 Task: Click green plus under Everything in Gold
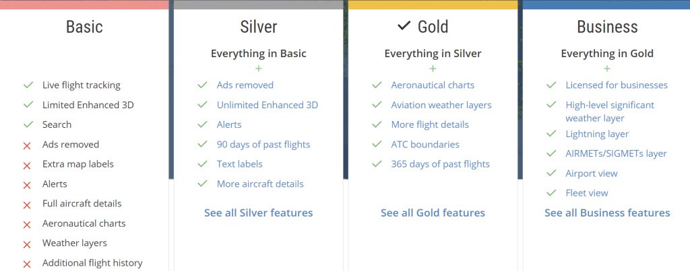(x=607, y=69)
